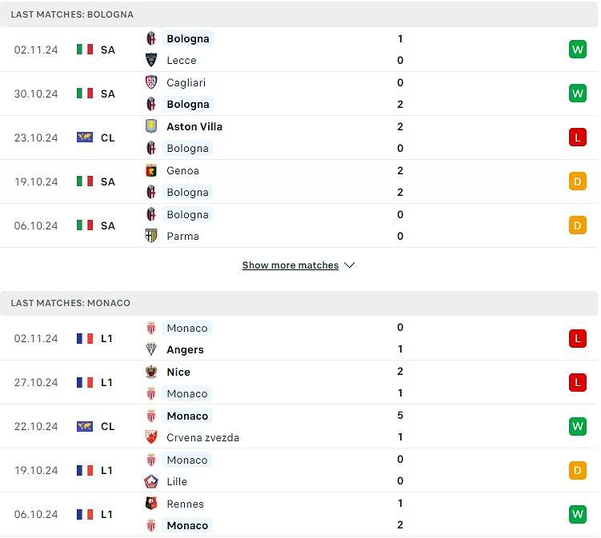The image size is (601, 538).
Task: Click the Cagliari club crest icon
Action: pos(151,82)
